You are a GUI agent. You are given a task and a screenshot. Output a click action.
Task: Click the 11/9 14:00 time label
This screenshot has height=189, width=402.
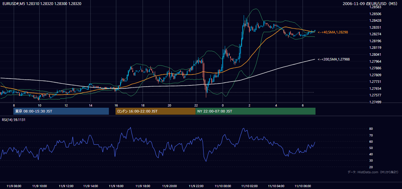(x=91, y=186)
